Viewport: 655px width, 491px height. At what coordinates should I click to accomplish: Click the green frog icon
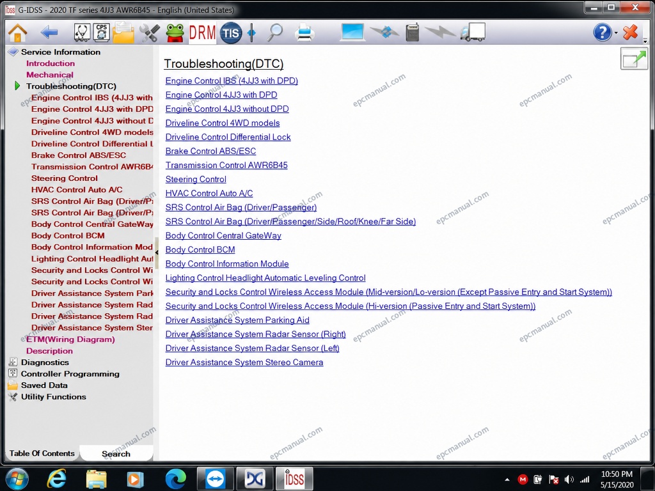point(175,33)
